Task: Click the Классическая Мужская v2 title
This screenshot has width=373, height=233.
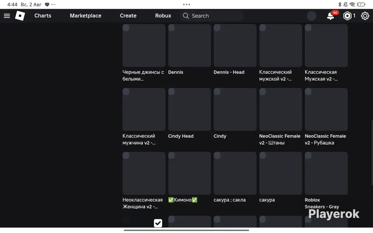Action: tap(321, 75)
